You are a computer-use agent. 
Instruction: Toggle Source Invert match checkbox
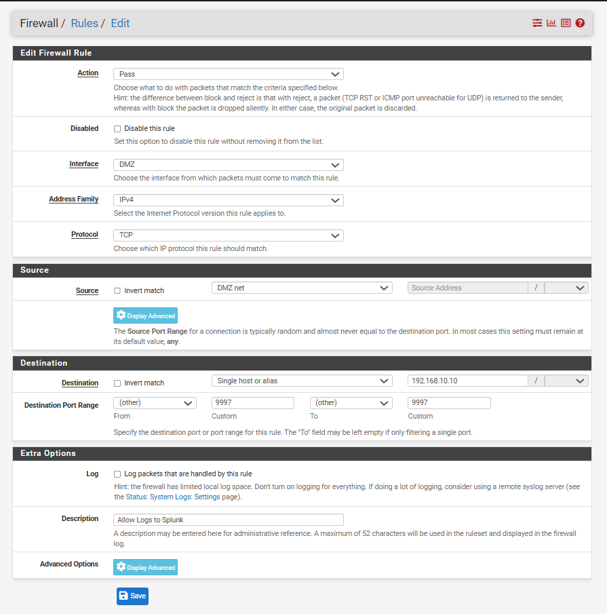pos(117,290)
